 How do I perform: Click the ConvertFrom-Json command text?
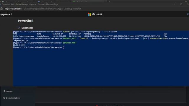[158, 38]
